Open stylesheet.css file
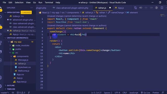 pyautogui.click(x=24, y=67)
